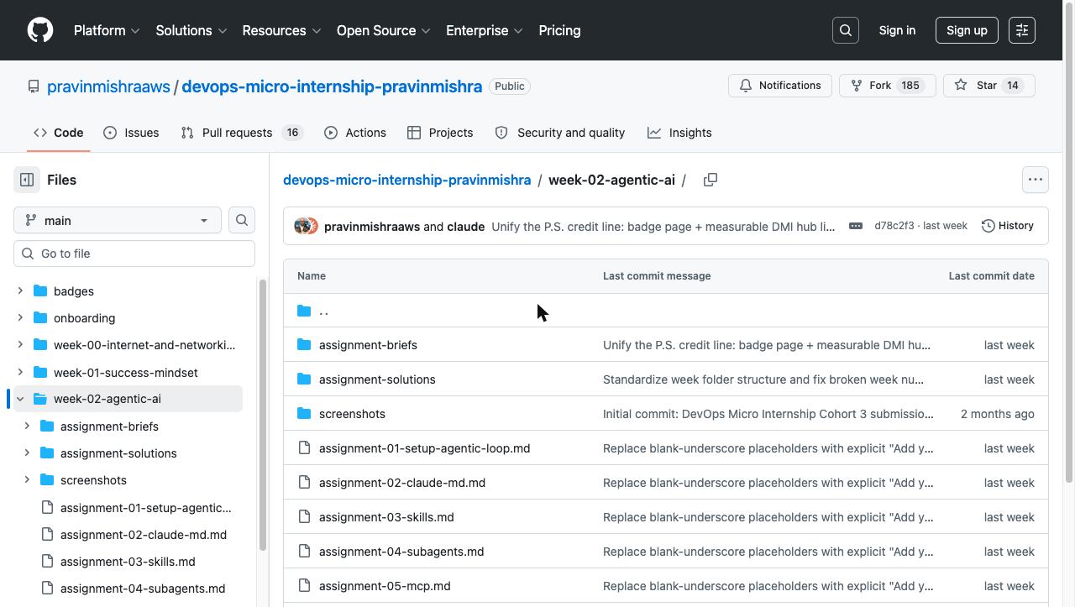Open assignment-01-setup-agentic-loop.md in the table

click(424, 448)
